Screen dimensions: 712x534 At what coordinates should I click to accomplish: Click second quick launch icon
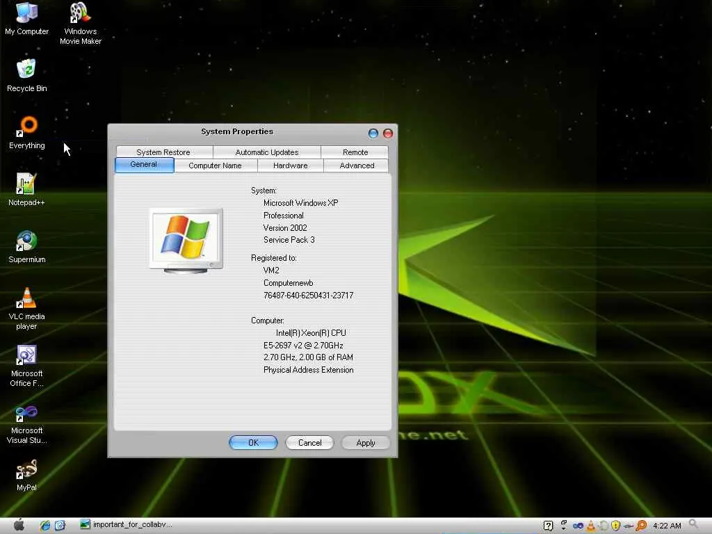pyautogui.click(x=60, y=526)
